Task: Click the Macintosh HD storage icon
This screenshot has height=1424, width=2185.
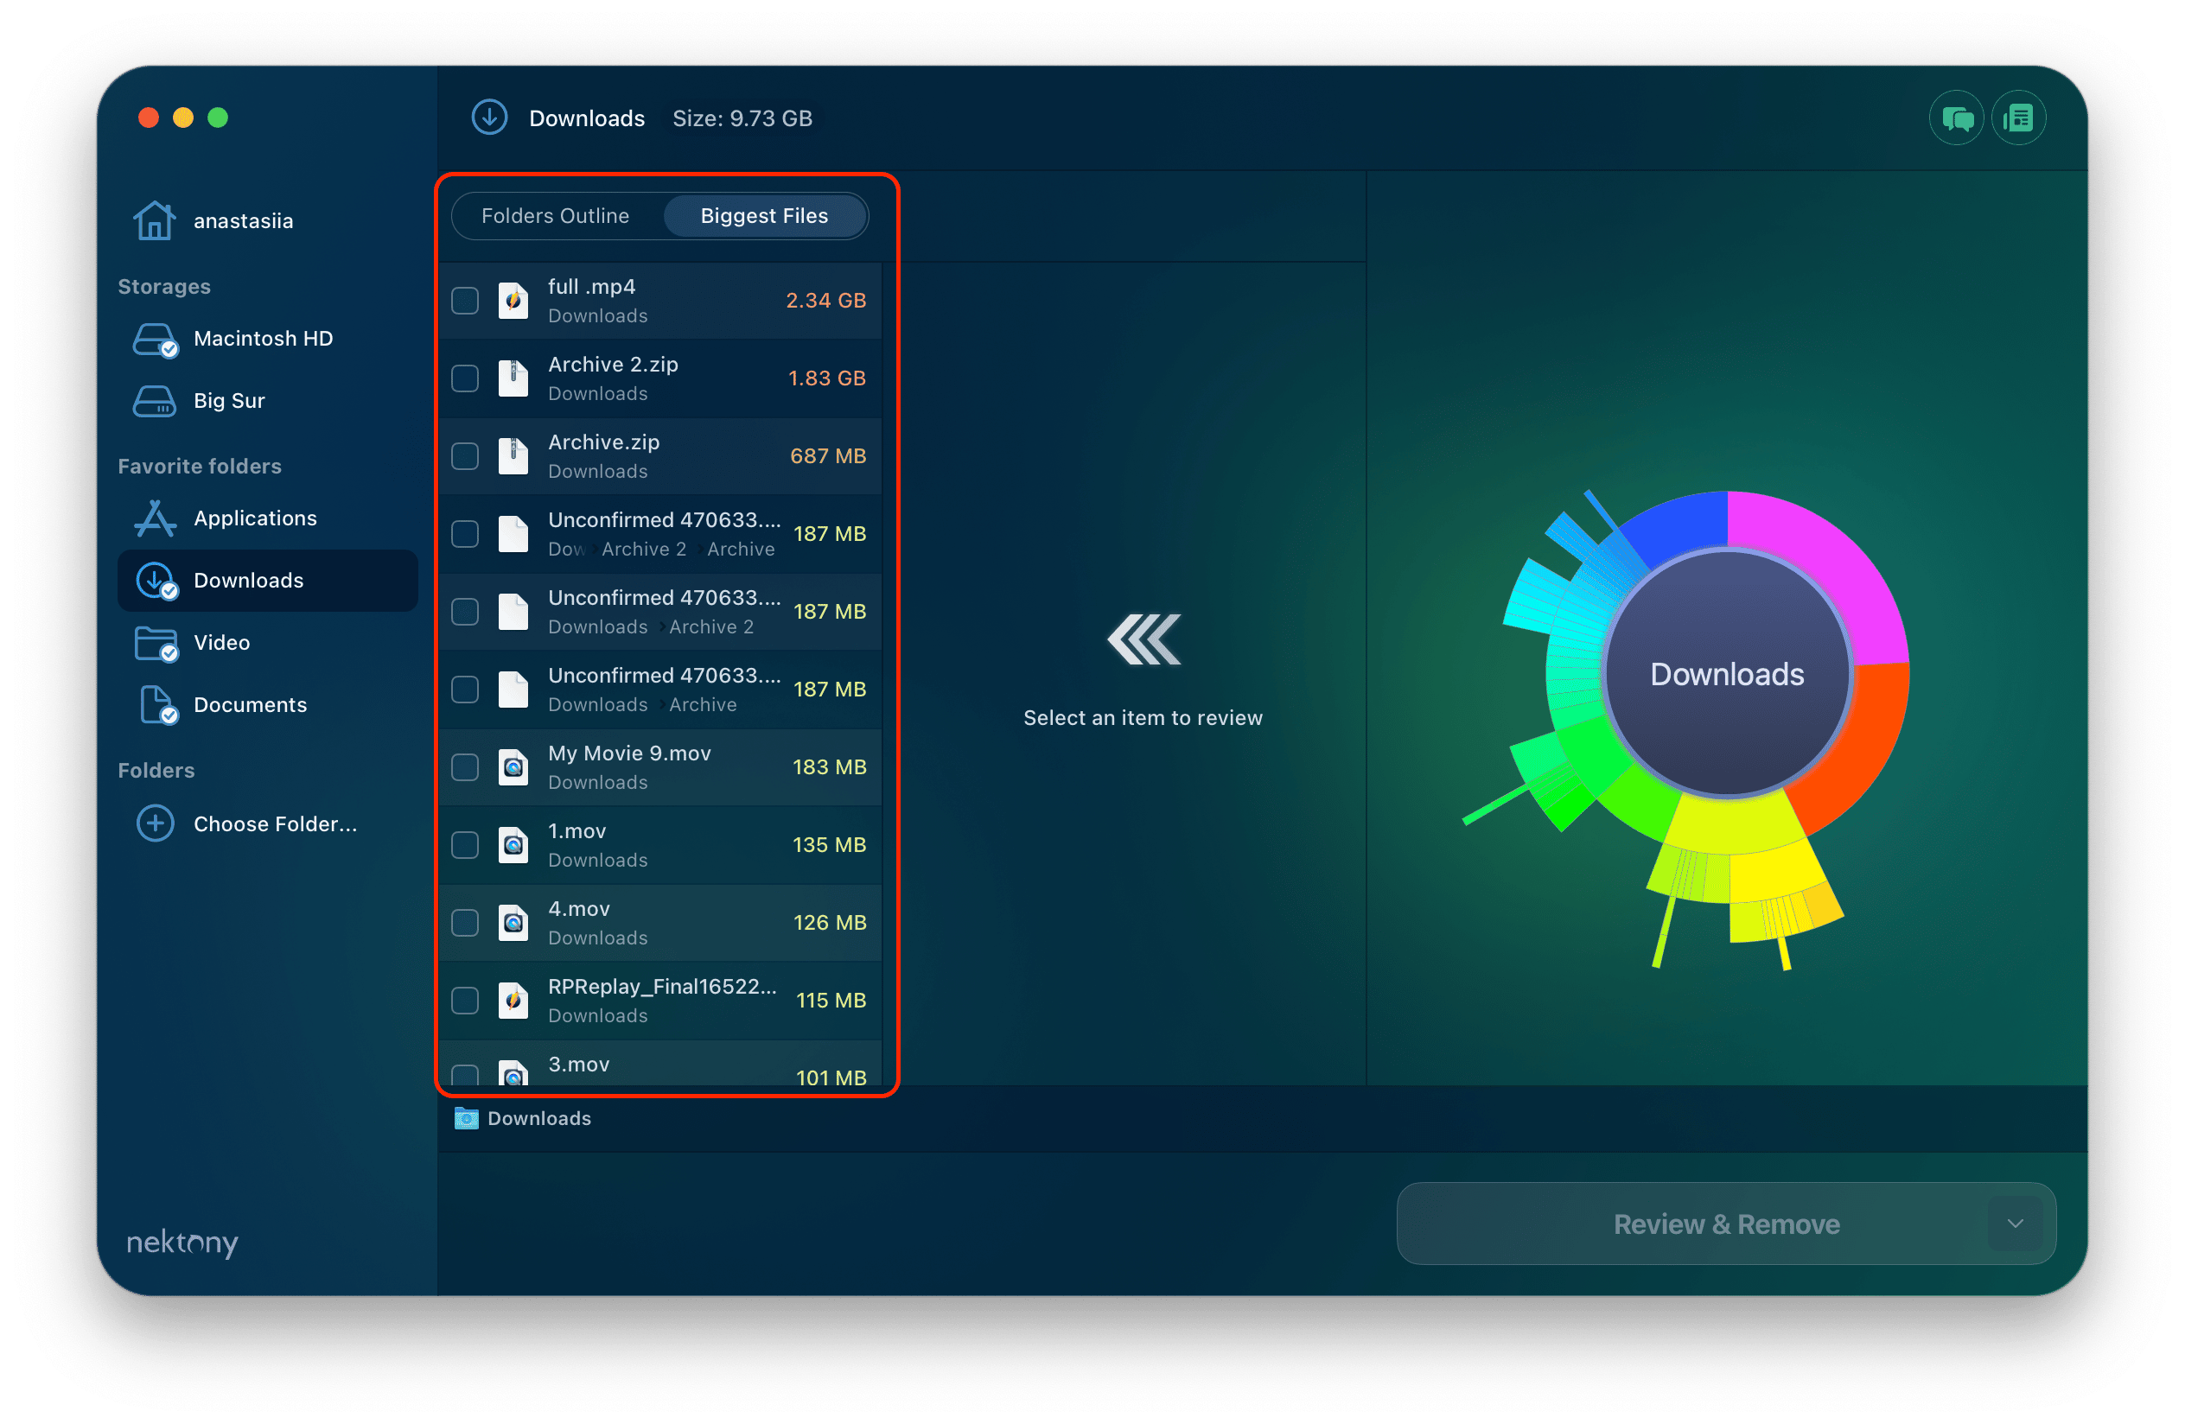Action: pyautogui.click(x=157, y=340)
